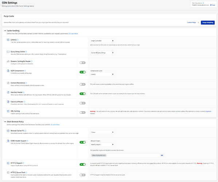Turn on URL Caching switch
The width and height of the screenshot is (218, 182).
[82, 113]
